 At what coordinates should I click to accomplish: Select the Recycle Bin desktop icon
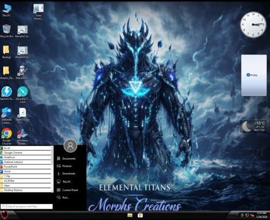[x=6, y=31]
